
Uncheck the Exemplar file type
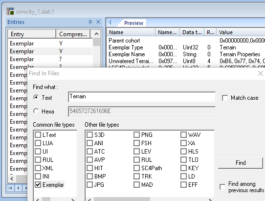[38, 184]
